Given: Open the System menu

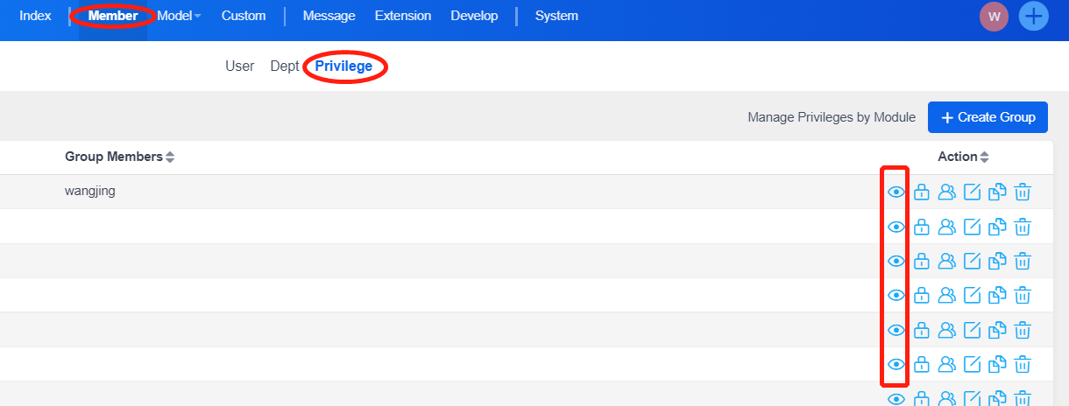Looking at the screenshot, I should [556, 16].
